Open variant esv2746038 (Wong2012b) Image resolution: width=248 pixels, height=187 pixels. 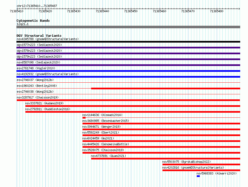pos(35,92)
